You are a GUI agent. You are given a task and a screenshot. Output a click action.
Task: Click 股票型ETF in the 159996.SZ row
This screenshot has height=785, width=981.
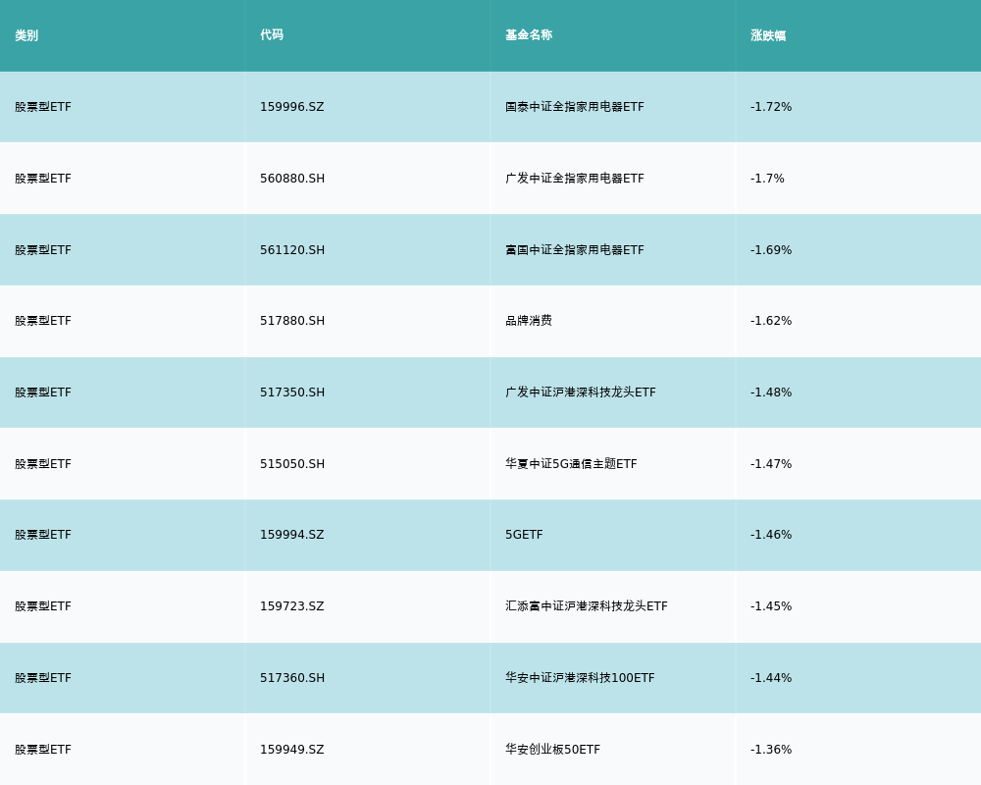(x=43, y=107)
